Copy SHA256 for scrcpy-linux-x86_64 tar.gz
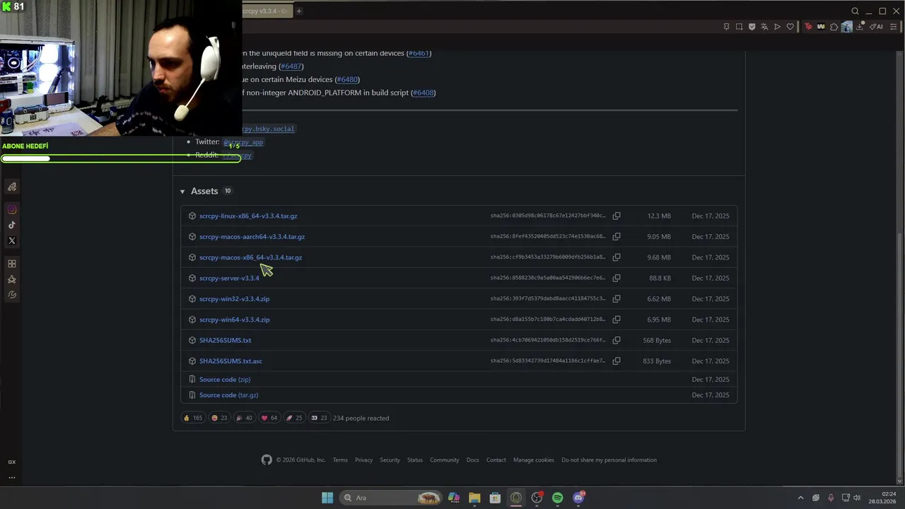 pos(617,216)
